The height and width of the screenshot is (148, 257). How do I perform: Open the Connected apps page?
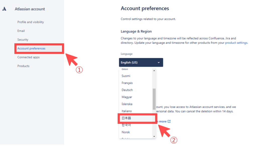click(28, 57)
